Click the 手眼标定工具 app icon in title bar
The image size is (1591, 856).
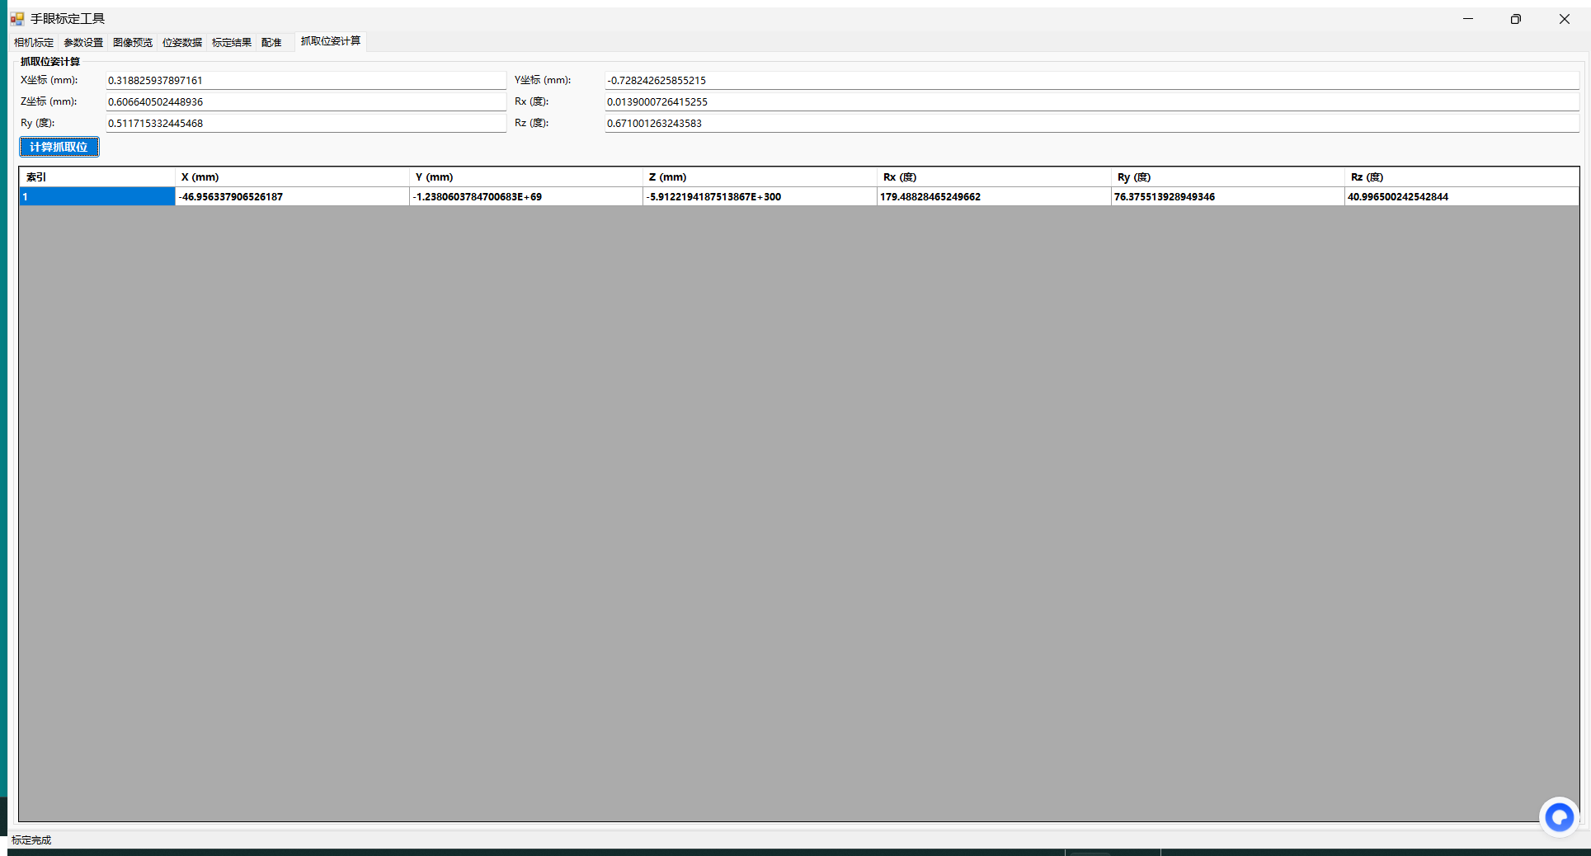[x=17, y=19]
